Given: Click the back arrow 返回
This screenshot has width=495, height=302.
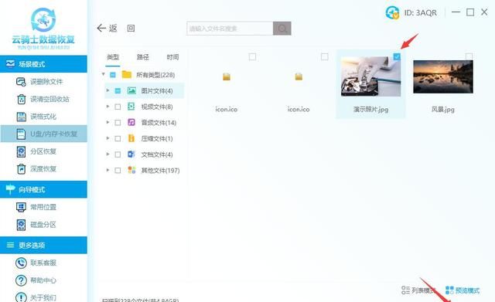Looking at the screenshot, I should tap(107, 29).
